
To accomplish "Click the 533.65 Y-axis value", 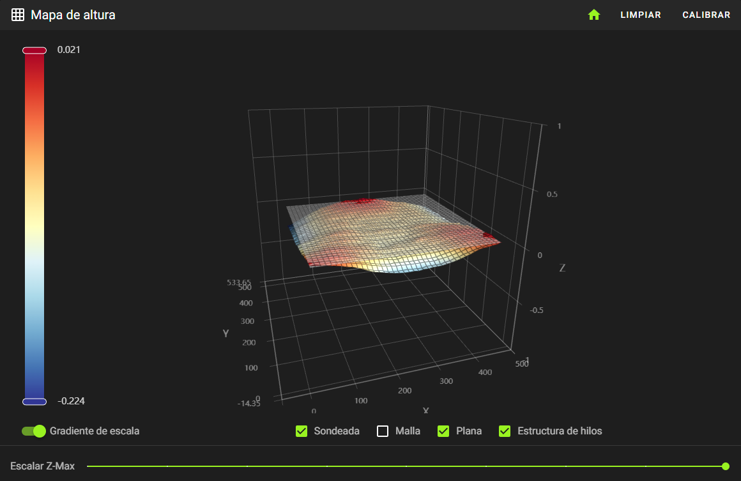I will pos(239,282).
